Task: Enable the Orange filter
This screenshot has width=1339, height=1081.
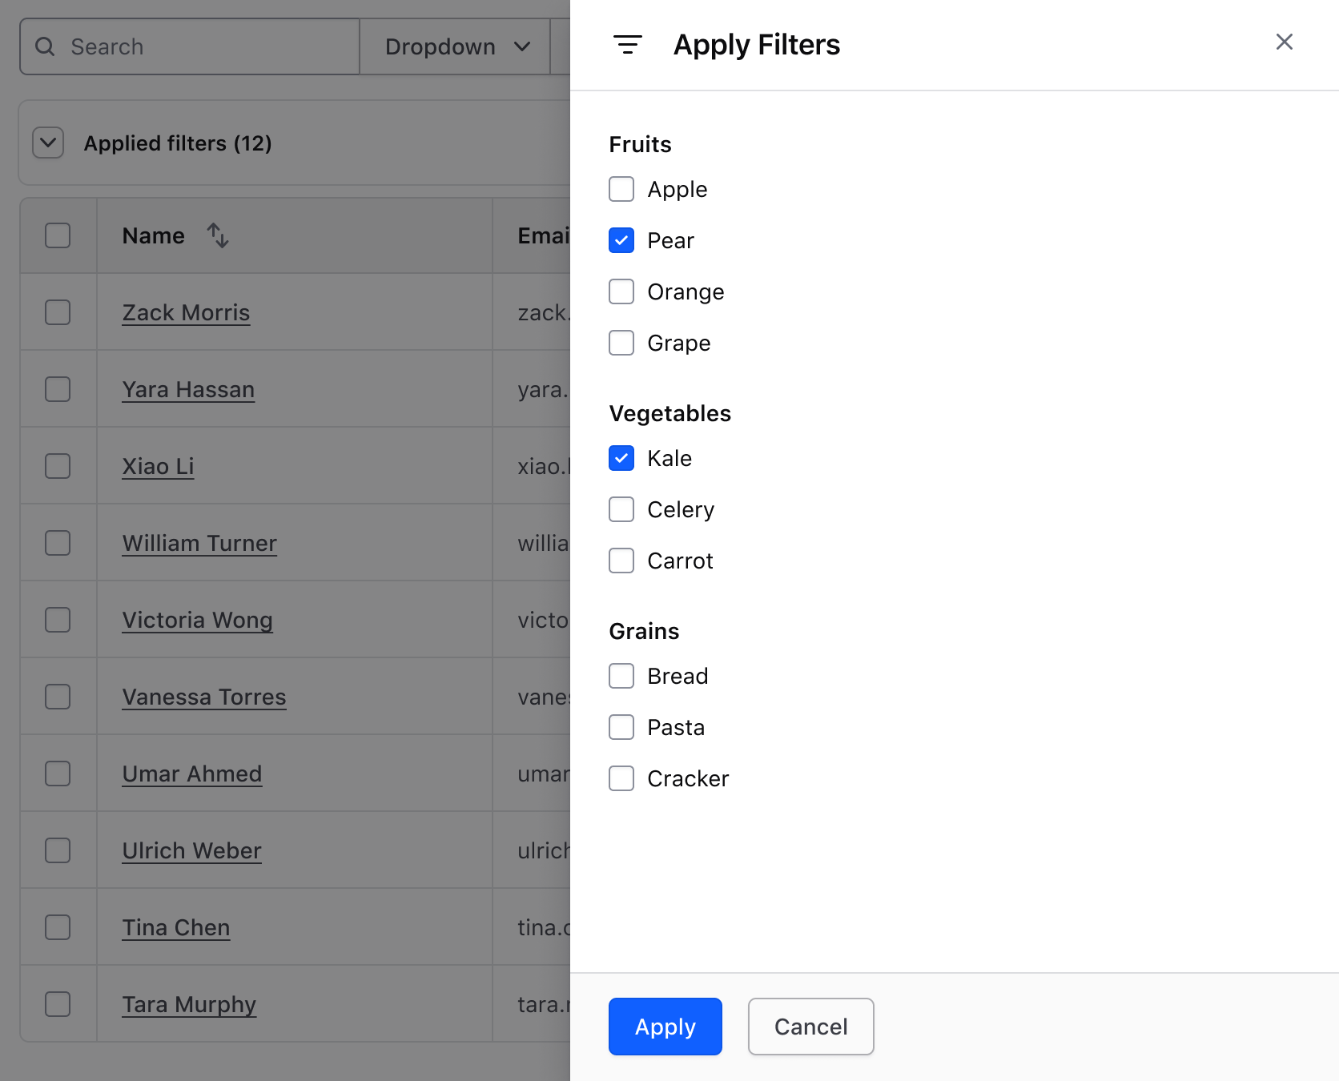Action: [621, 291]
